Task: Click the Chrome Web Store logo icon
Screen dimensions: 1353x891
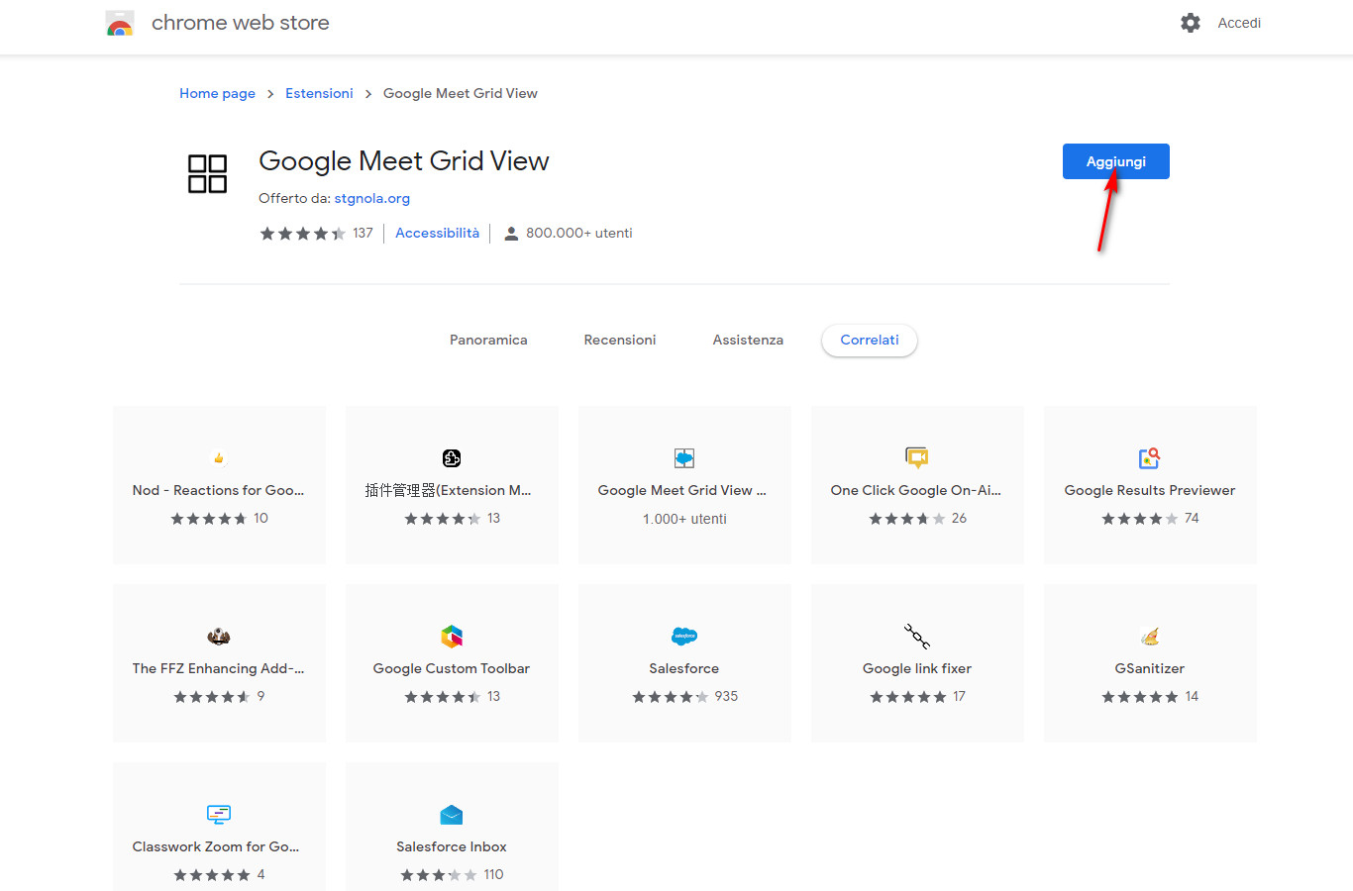Action: tap(120, 24)
